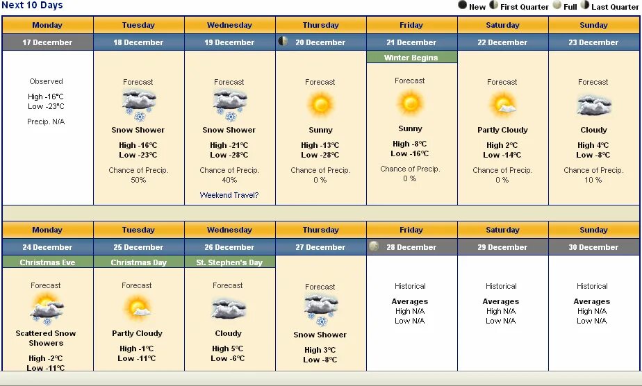Click High N/A text on 29 December
This screenshot has height=386, width=642.
(501, 311)
